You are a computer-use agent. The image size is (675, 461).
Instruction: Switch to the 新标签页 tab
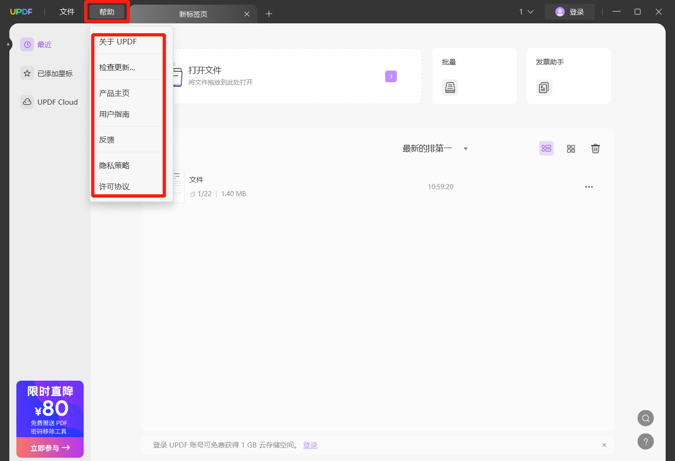(x=193, y=14)
